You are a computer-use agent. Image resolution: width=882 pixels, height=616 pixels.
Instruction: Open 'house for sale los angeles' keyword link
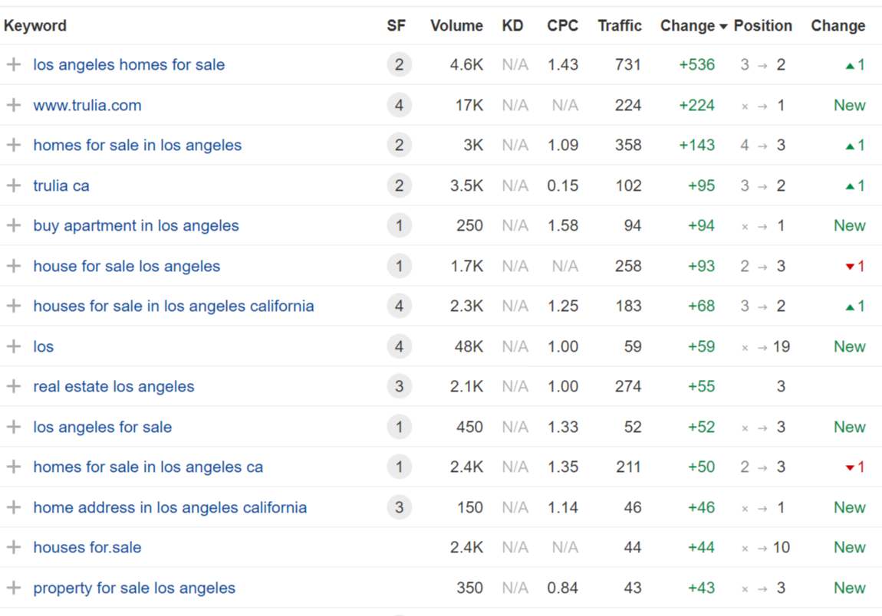point(127,266)
